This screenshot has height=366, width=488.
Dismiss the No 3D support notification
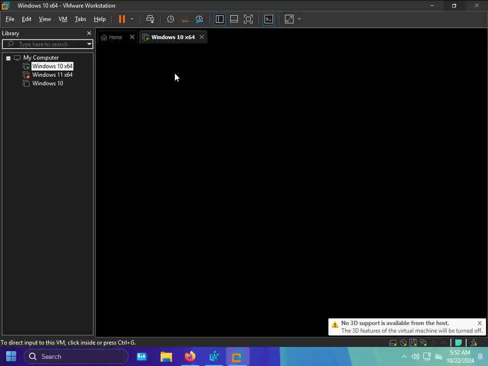(479, 323)
